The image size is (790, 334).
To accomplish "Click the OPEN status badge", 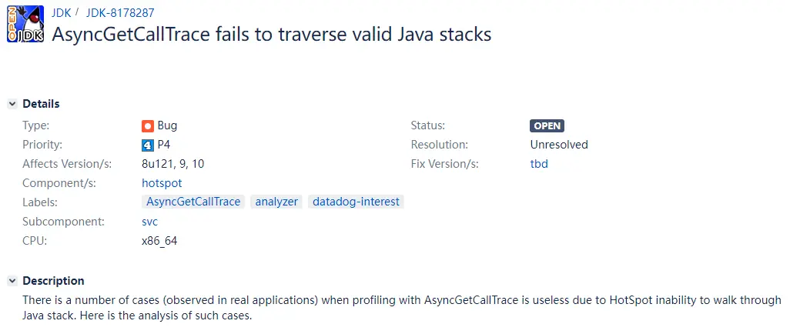I will click(x=547, y=126).
